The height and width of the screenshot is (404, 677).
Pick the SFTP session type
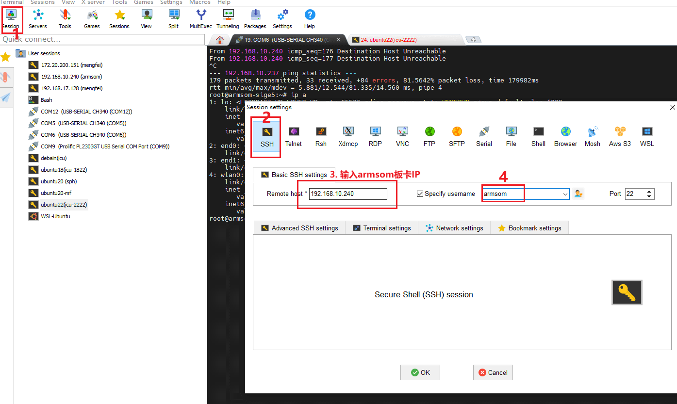click(x=456, y=136)
